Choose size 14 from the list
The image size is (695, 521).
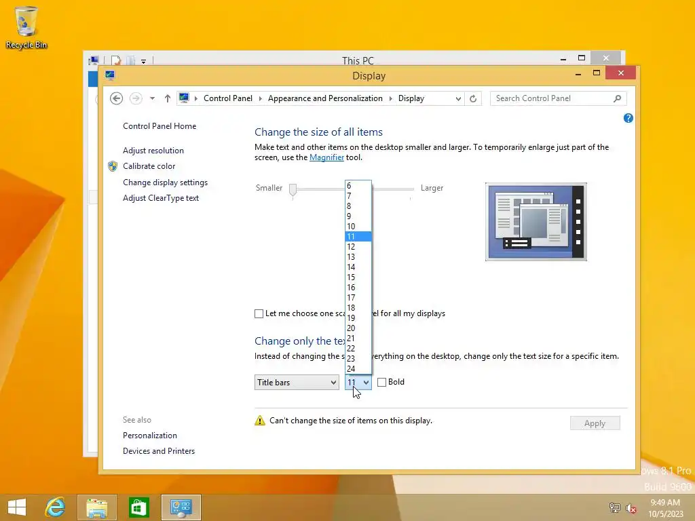pos(358,267)
